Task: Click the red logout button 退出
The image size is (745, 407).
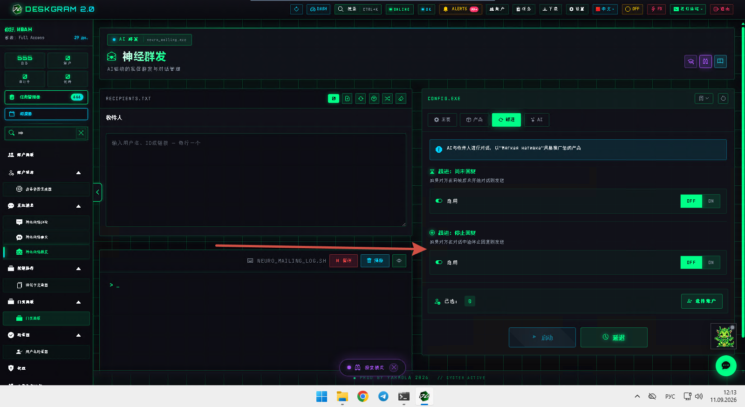Action: [721, 9]
